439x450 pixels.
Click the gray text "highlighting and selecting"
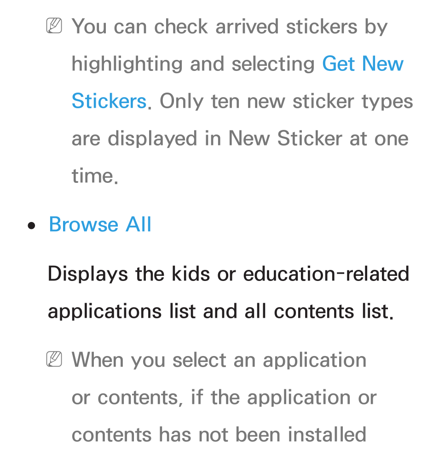193,64
